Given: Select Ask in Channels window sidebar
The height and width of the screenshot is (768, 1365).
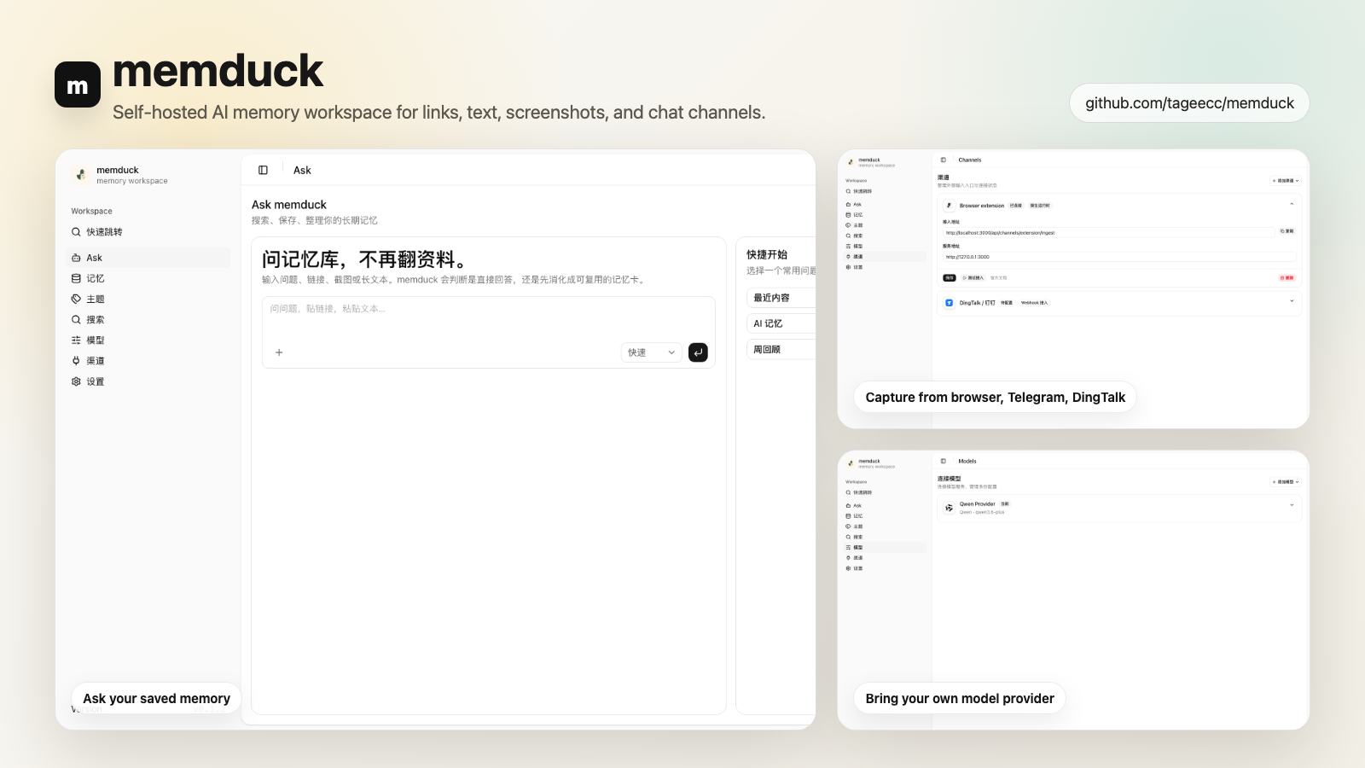Looking at the screenshot, I should click(x=885, y=205).
